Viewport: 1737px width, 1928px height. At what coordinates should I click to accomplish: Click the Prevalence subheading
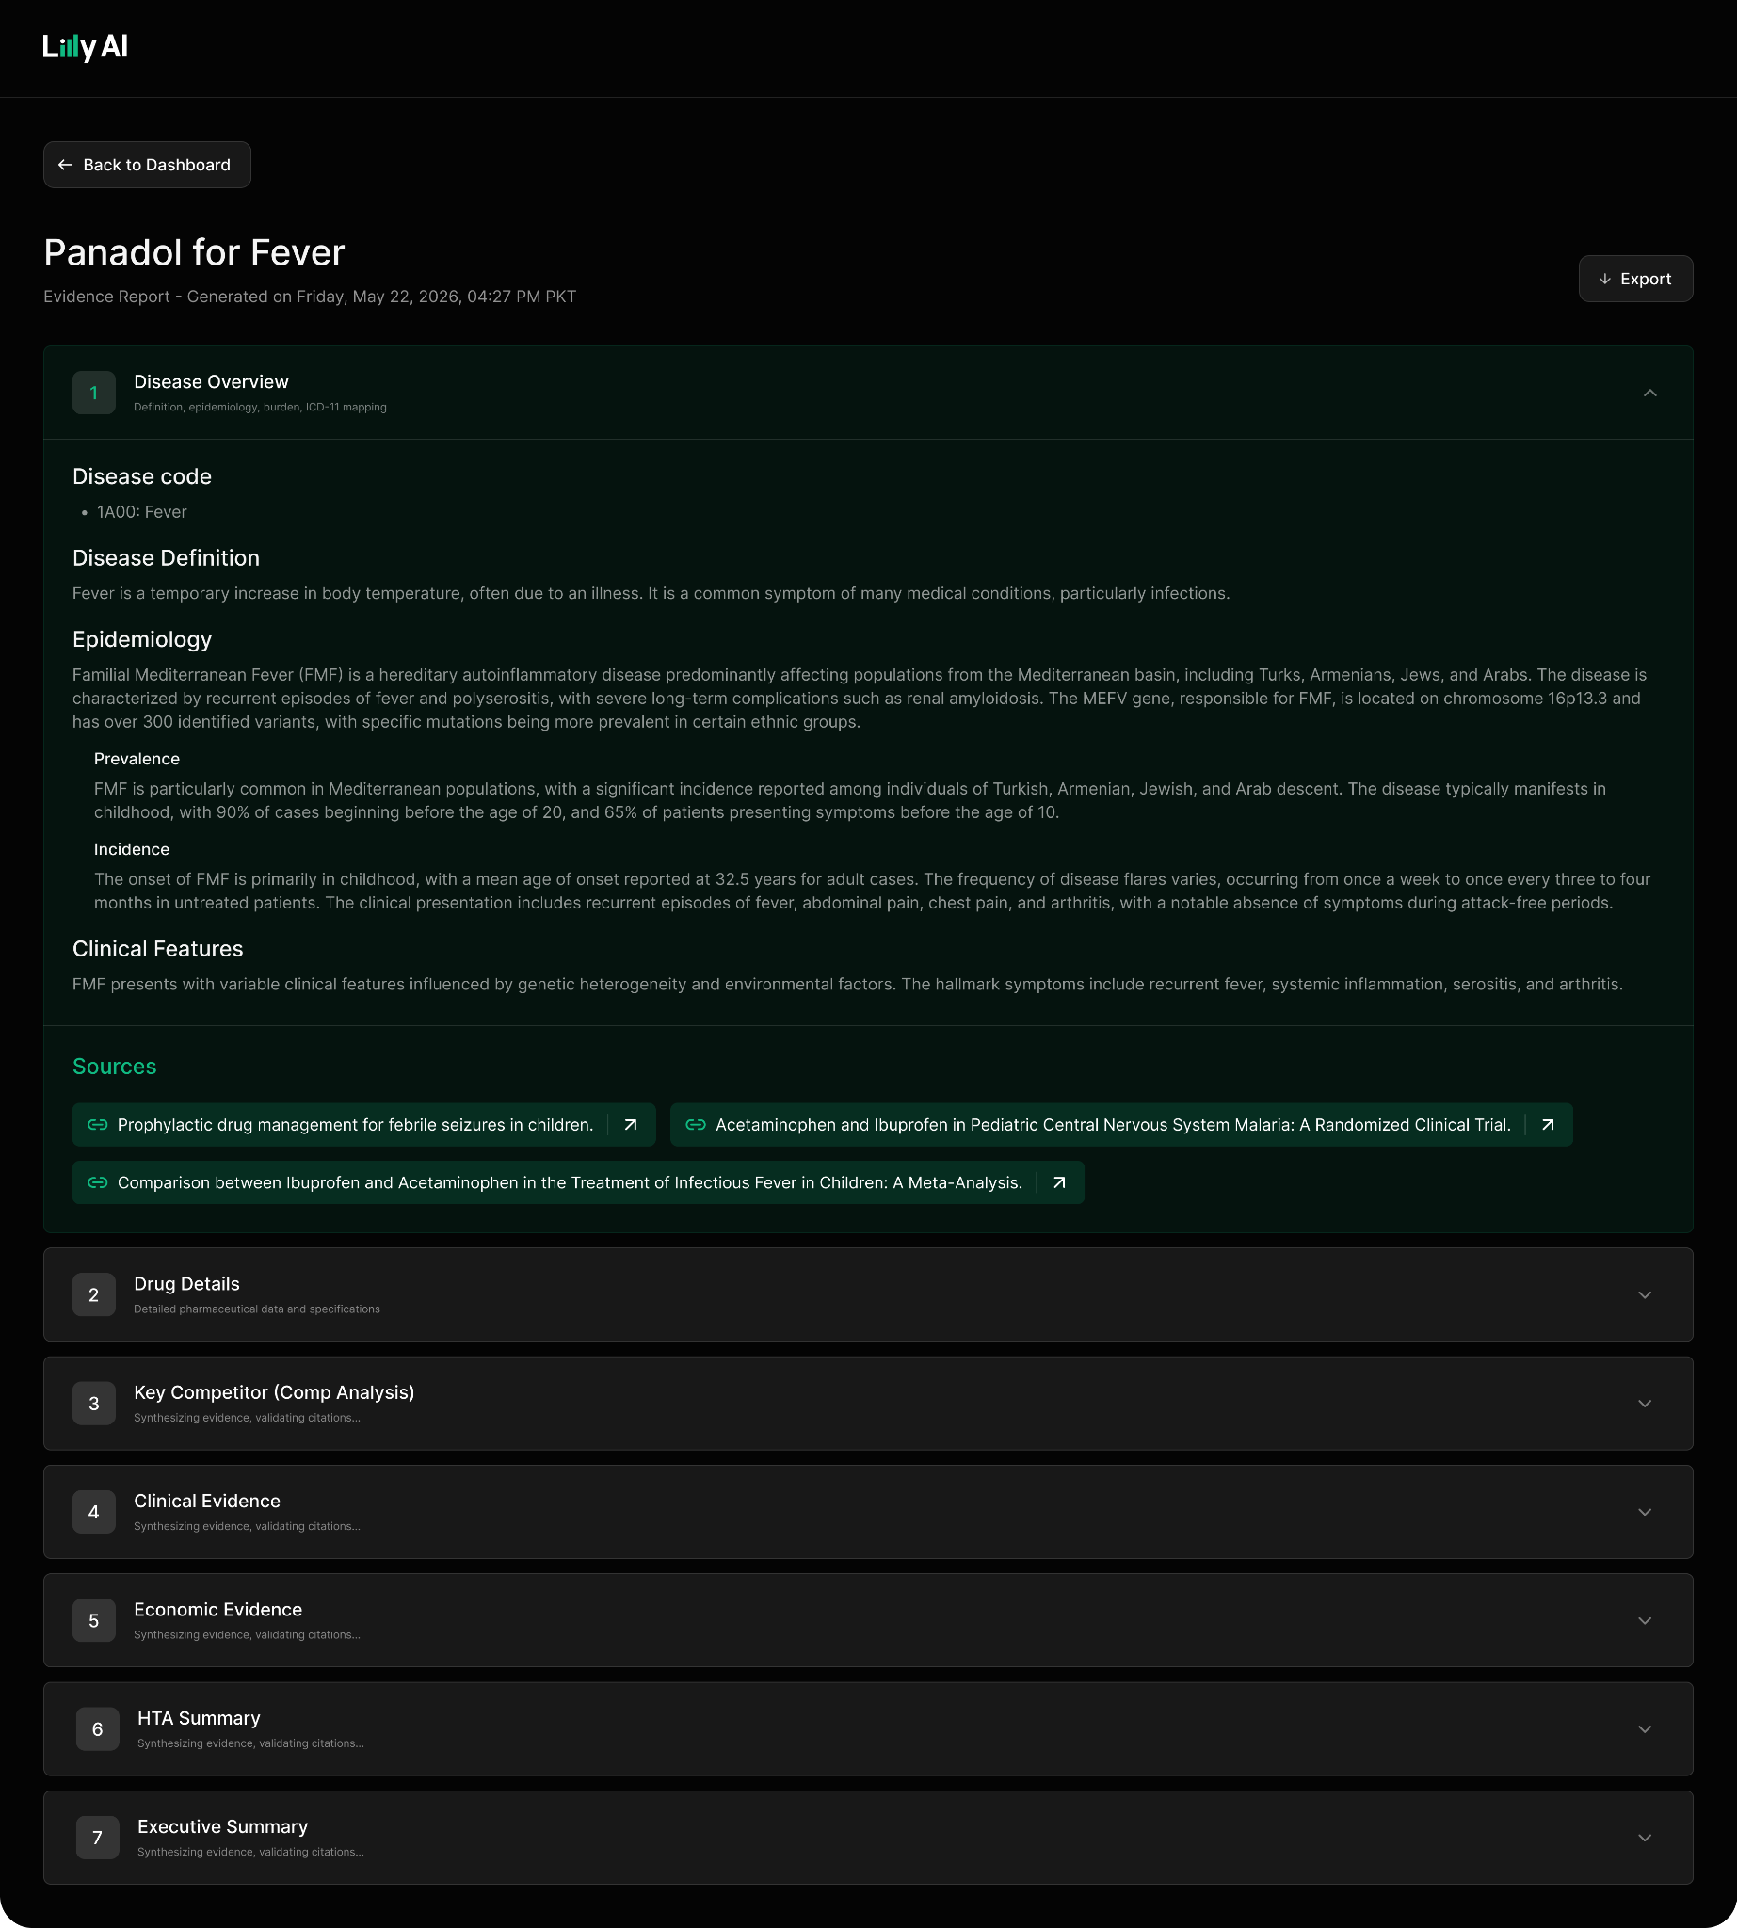tap(137, 759)
